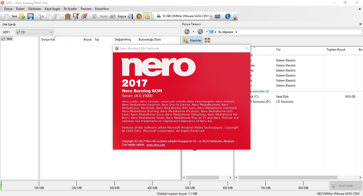
Task: Click the copy pages icon in toolbar
Action: 49,16
